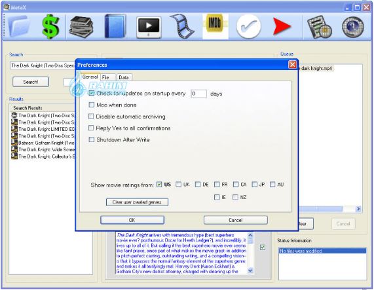Enable Shutdown After Write checkbox
The width and height of the screenshot is (374, 290).
click(92, 139)
